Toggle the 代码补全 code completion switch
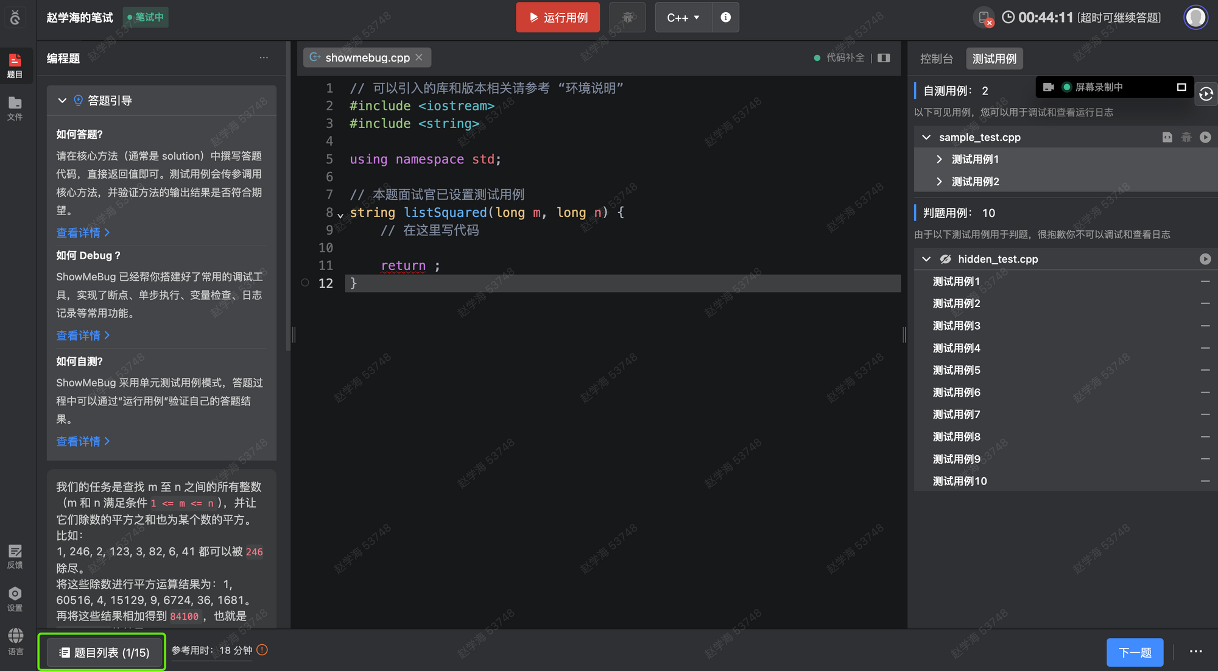 pos(839,58)
